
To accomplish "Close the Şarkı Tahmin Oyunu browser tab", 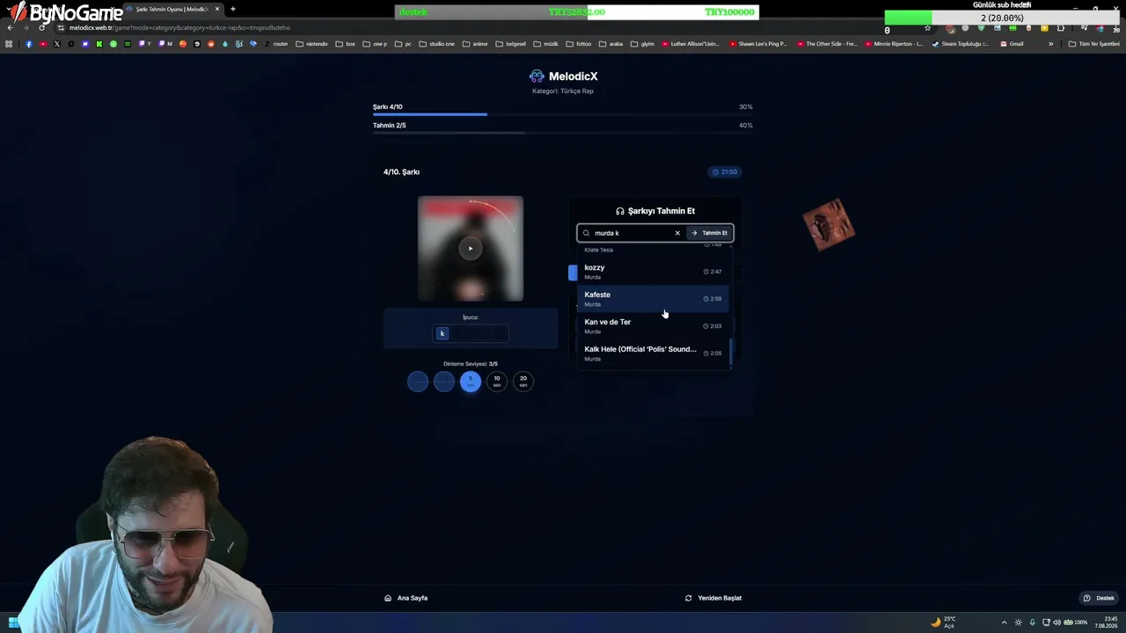I will click(x=217, y=9).
